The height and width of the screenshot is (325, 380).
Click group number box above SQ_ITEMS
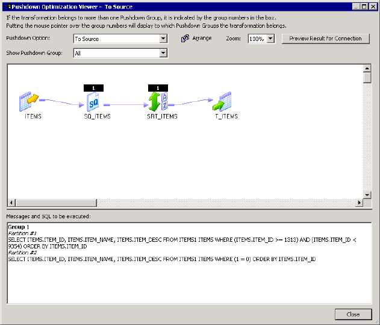point(93,88)
